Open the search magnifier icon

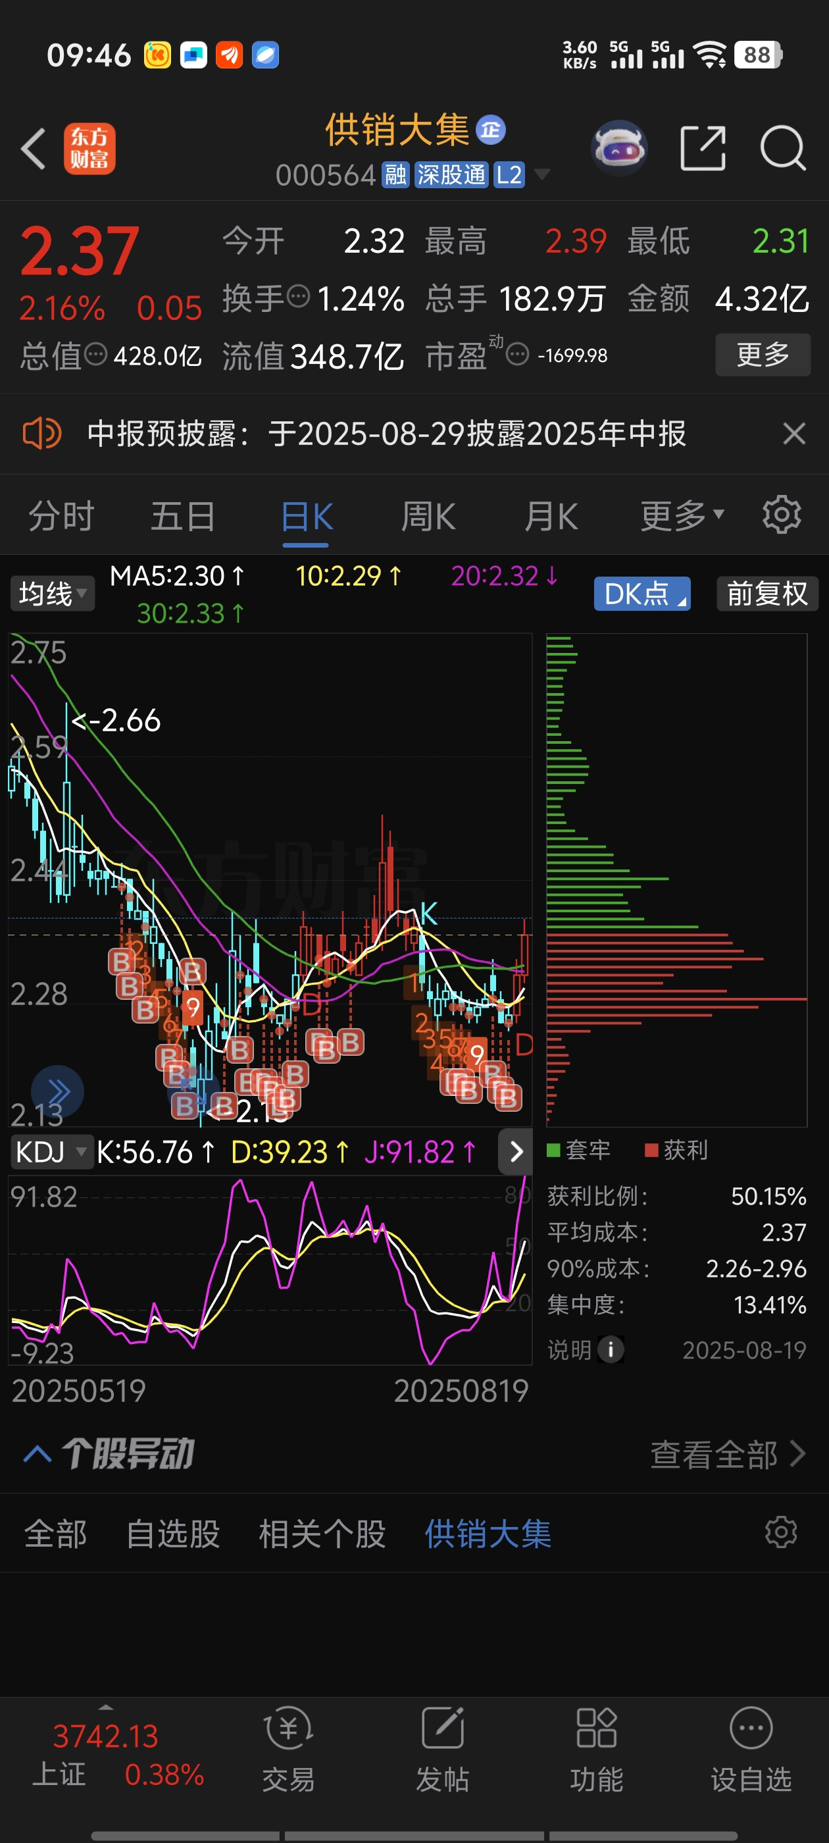click(783, 148)
